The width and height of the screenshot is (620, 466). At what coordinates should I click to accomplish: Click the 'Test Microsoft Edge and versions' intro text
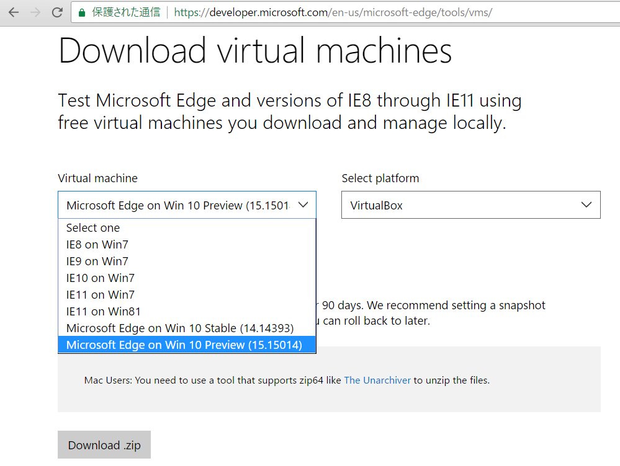(290, 112)
